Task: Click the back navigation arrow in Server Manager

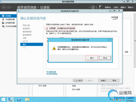Action: pos(4,7)
